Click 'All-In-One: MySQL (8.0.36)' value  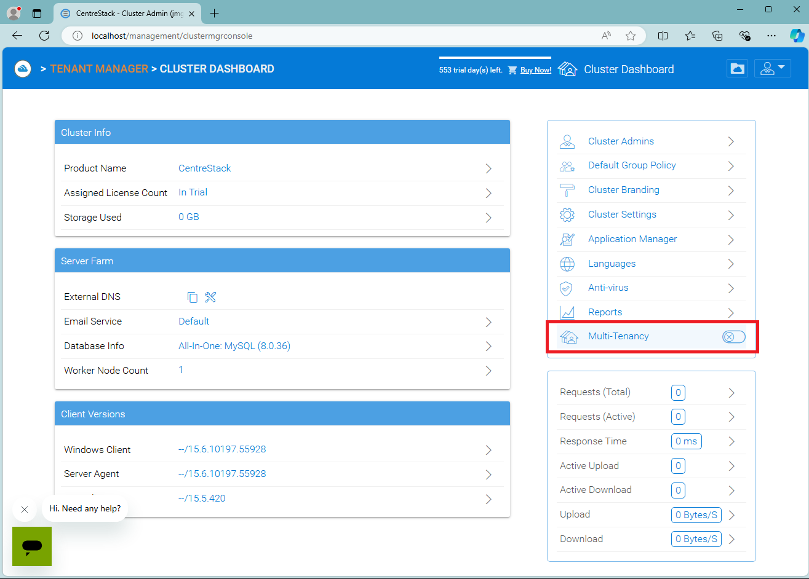coord(234,346)
